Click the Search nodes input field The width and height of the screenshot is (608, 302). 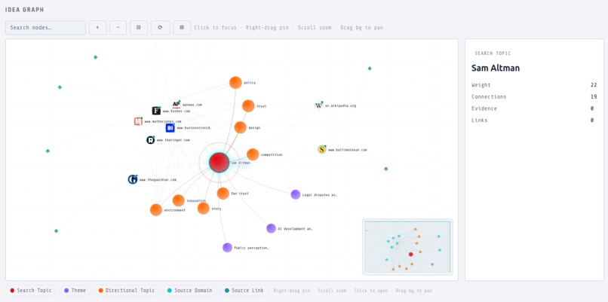pos(45,28)
